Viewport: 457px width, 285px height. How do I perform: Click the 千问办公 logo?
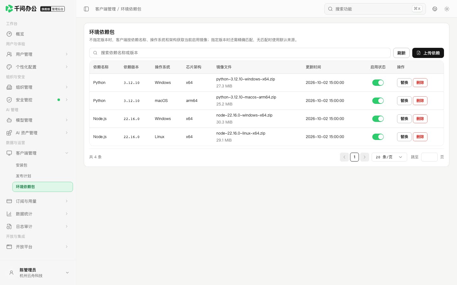[x=21, y=9]
